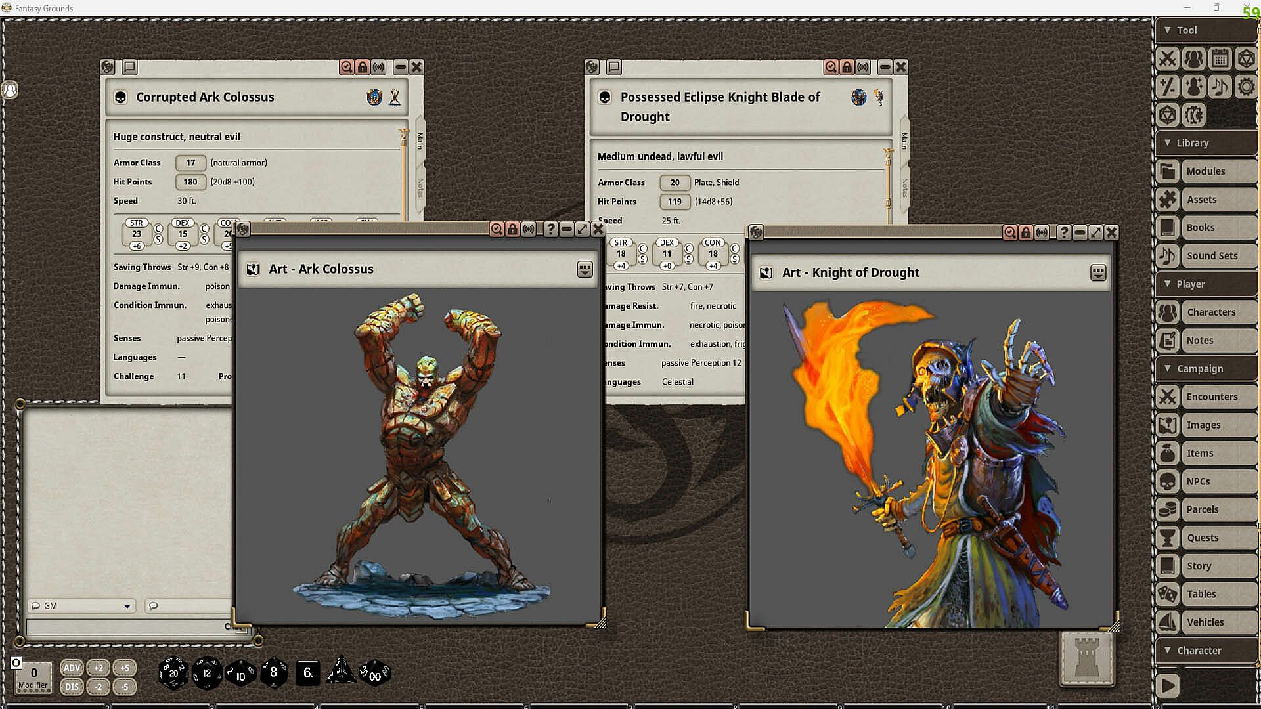The height and width of the screenshot is (709, 1261).
Task: Toggle the DIS disadvantage button
Action: [x=72, y=687]
